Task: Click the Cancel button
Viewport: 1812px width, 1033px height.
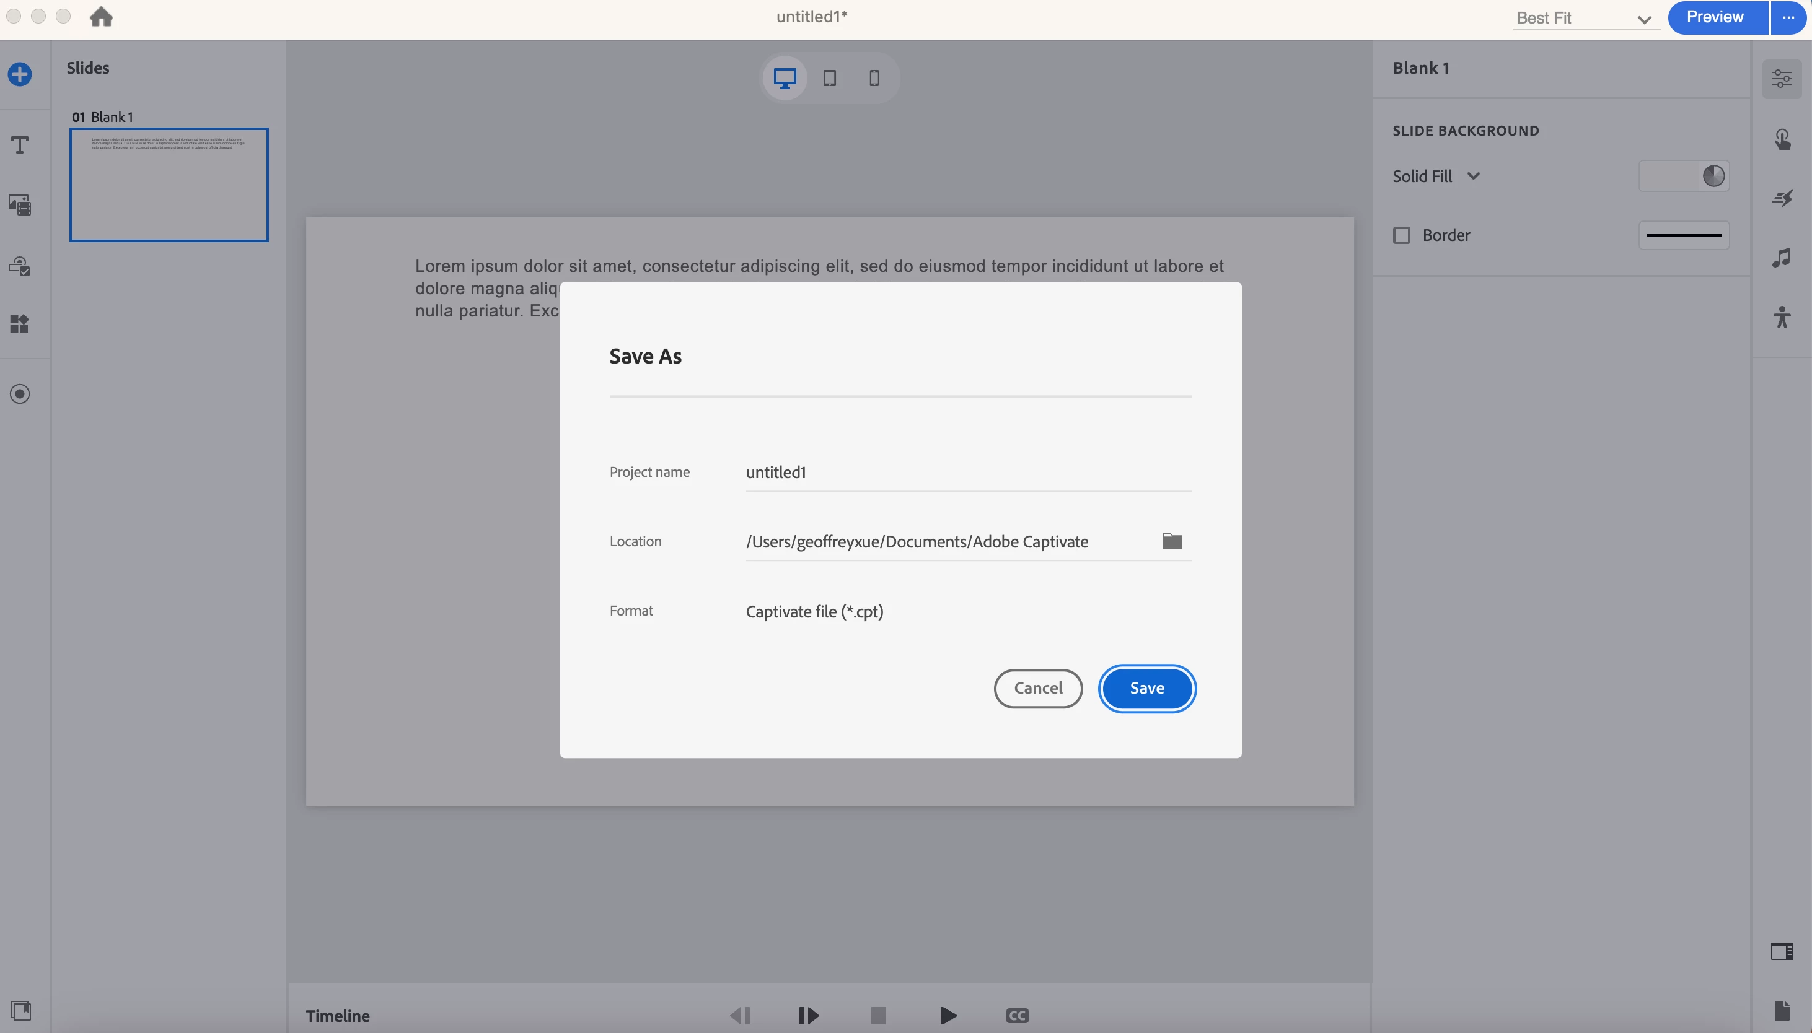Action: pos(1037,688)
